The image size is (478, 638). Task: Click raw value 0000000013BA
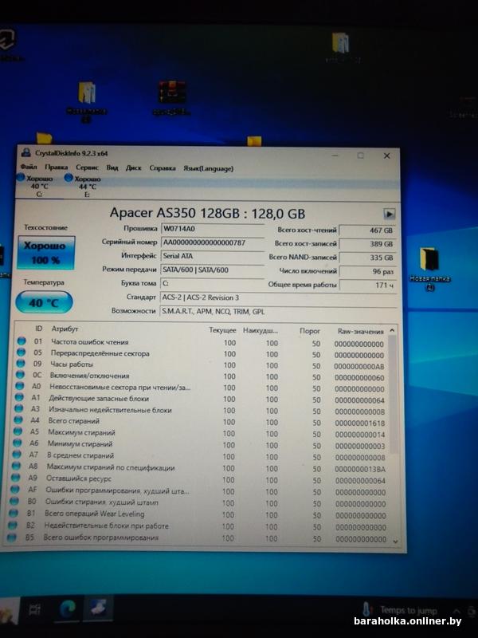360,469
